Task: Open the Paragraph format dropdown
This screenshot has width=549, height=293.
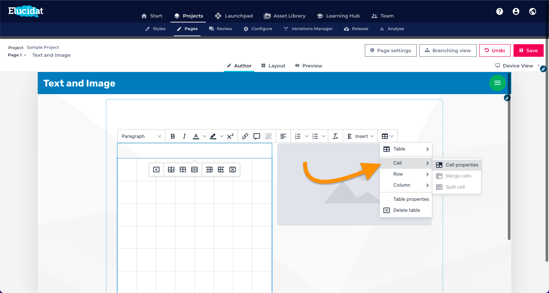Action: tap(141, 136)
